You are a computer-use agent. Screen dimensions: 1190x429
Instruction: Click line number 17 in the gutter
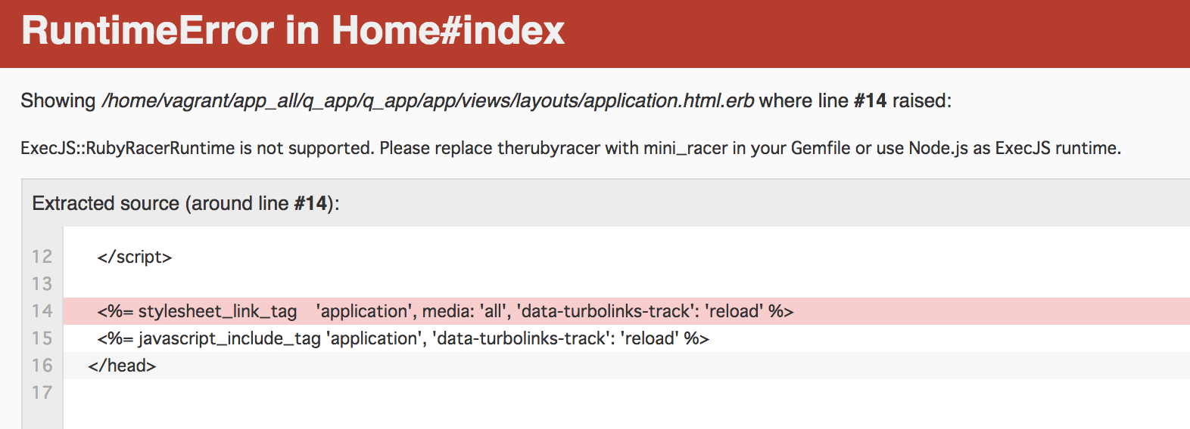tap(42, 393)
